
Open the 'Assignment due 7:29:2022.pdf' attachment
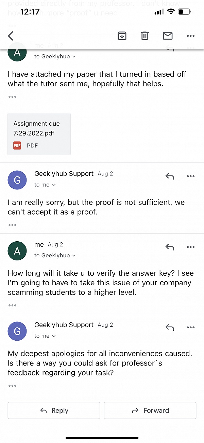click(39, 134)
